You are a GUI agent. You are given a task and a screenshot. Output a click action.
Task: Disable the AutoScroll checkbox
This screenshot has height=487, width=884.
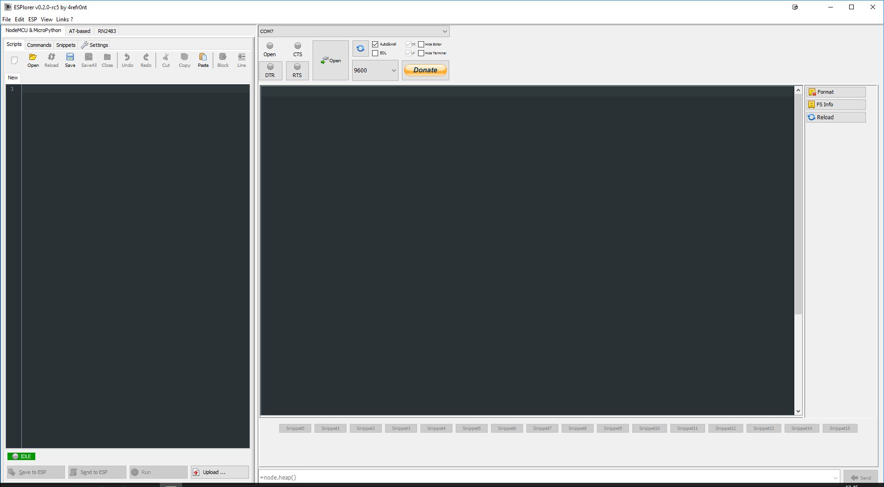click(375, 44)
